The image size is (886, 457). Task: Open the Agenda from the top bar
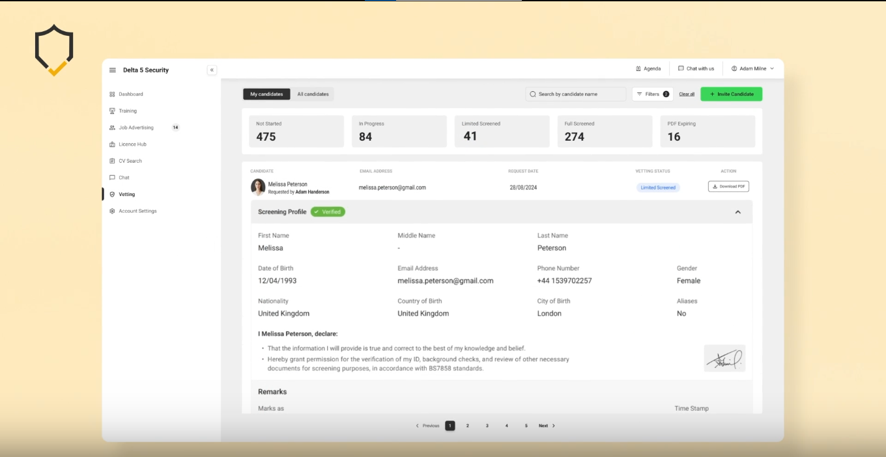point(648,68)
